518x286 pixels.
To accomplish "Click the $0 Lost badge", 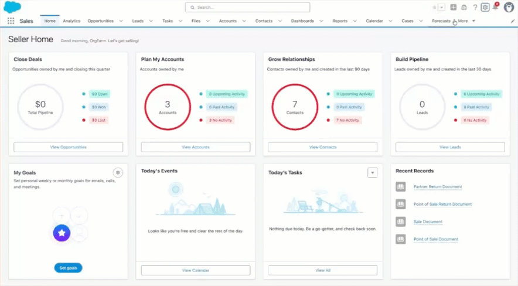I will (x=98, y=120).
